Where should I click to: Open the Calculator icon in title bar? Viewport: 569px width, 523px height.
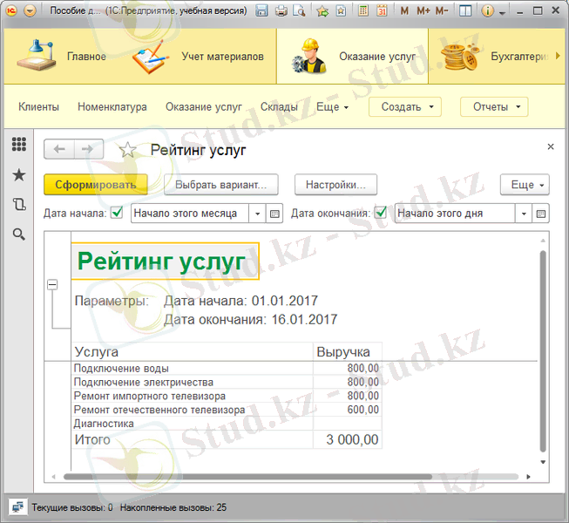click(362, 10)
